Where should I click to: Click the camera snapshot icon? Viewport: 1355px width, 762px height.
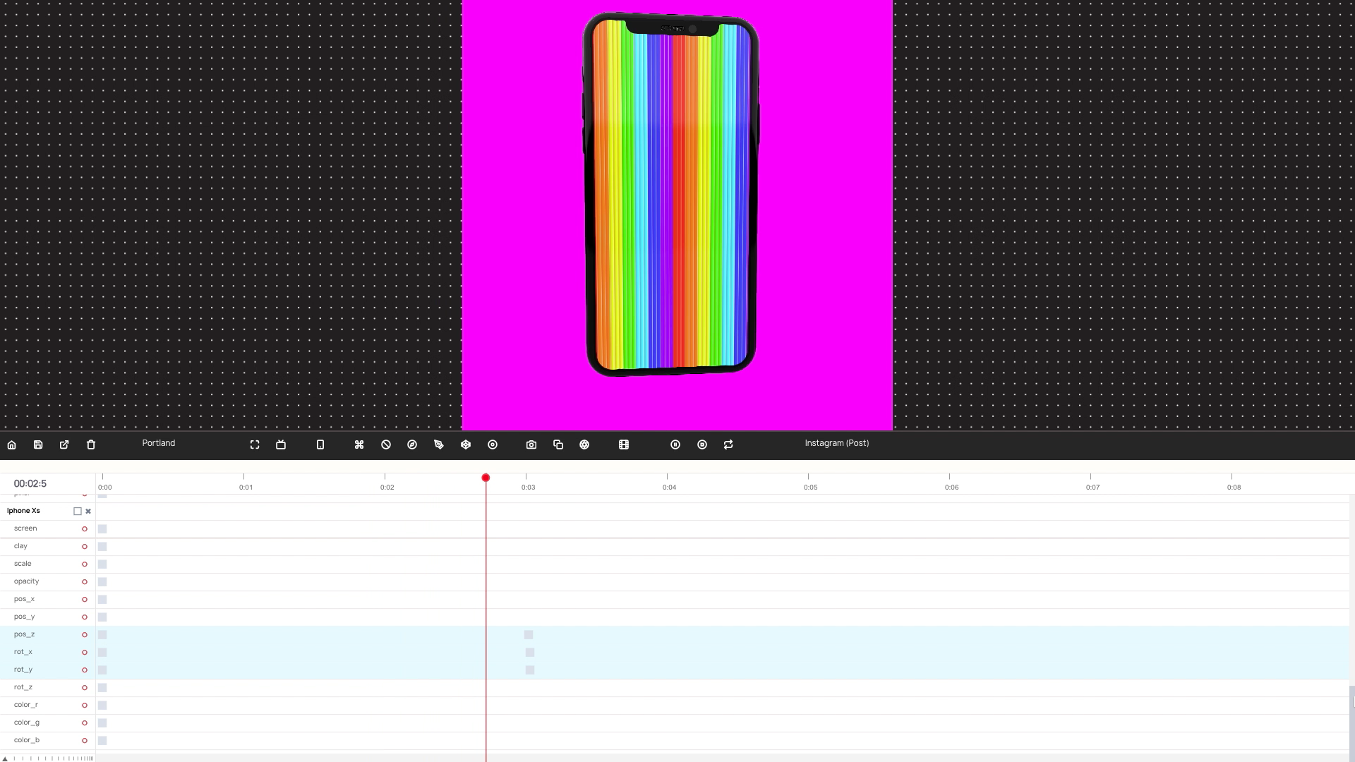(531, 445)
